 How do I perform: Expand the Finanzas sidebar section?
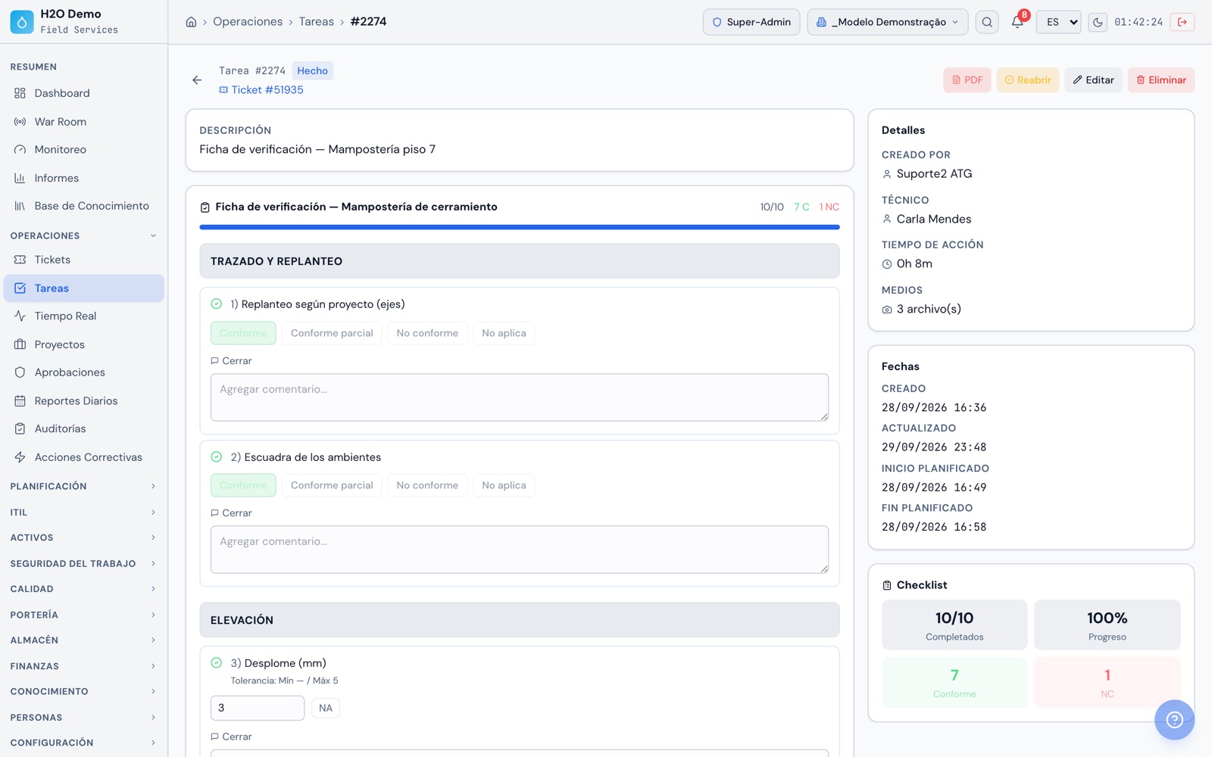83,666
